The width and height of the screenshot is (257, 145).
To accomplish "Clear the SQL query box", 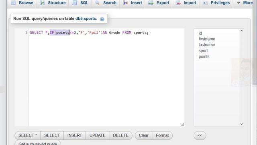I will [x=144, y=135].
